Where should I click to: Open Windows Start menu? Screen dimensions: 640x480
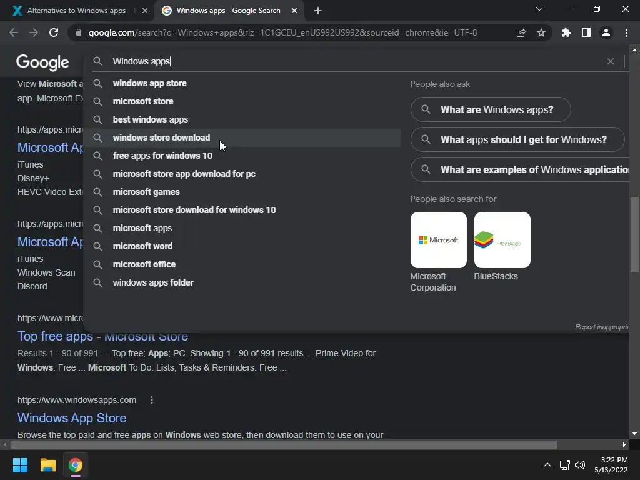pos(20,465)
